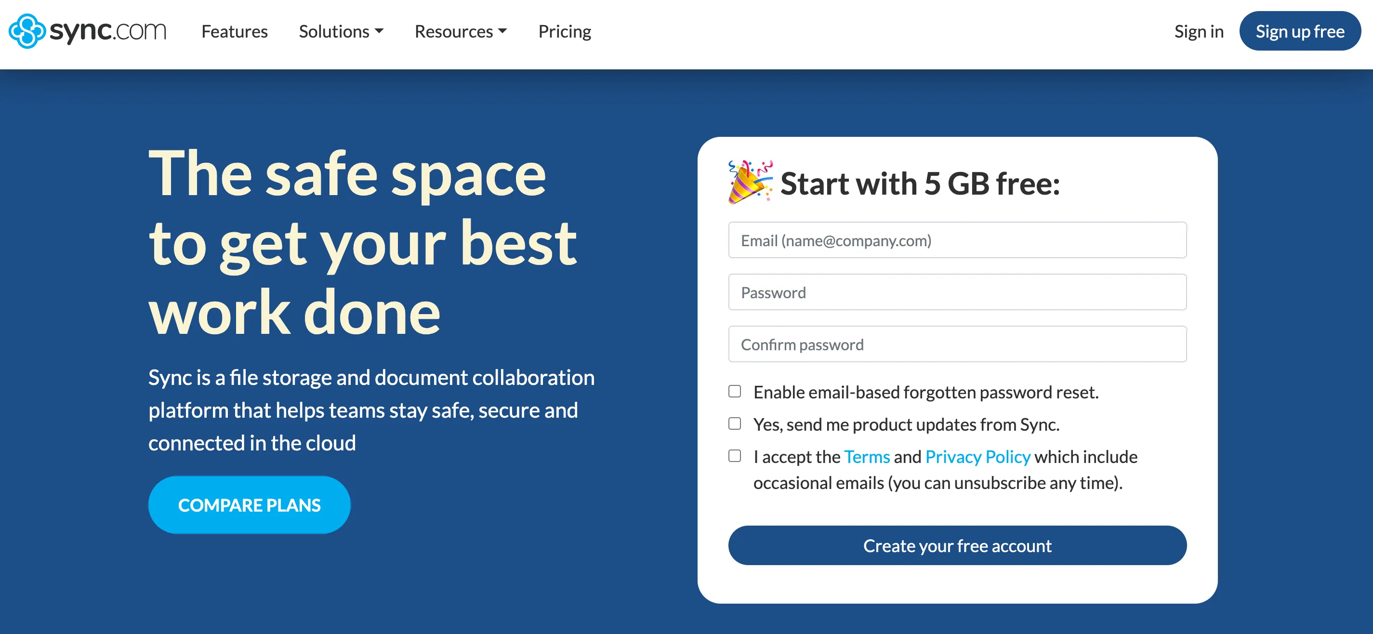This screenshot has width=1373, height=634.
Task: Tick the accept Terms and Privacy checkbox
Action: click(735, 456)
